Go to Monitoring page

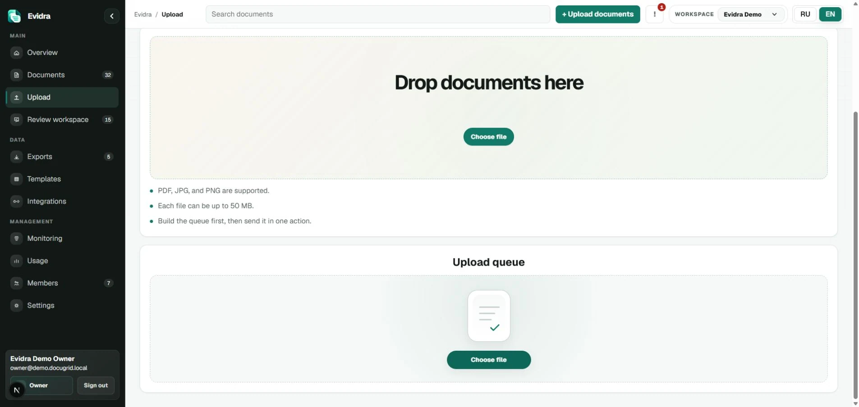click(62, 239)
